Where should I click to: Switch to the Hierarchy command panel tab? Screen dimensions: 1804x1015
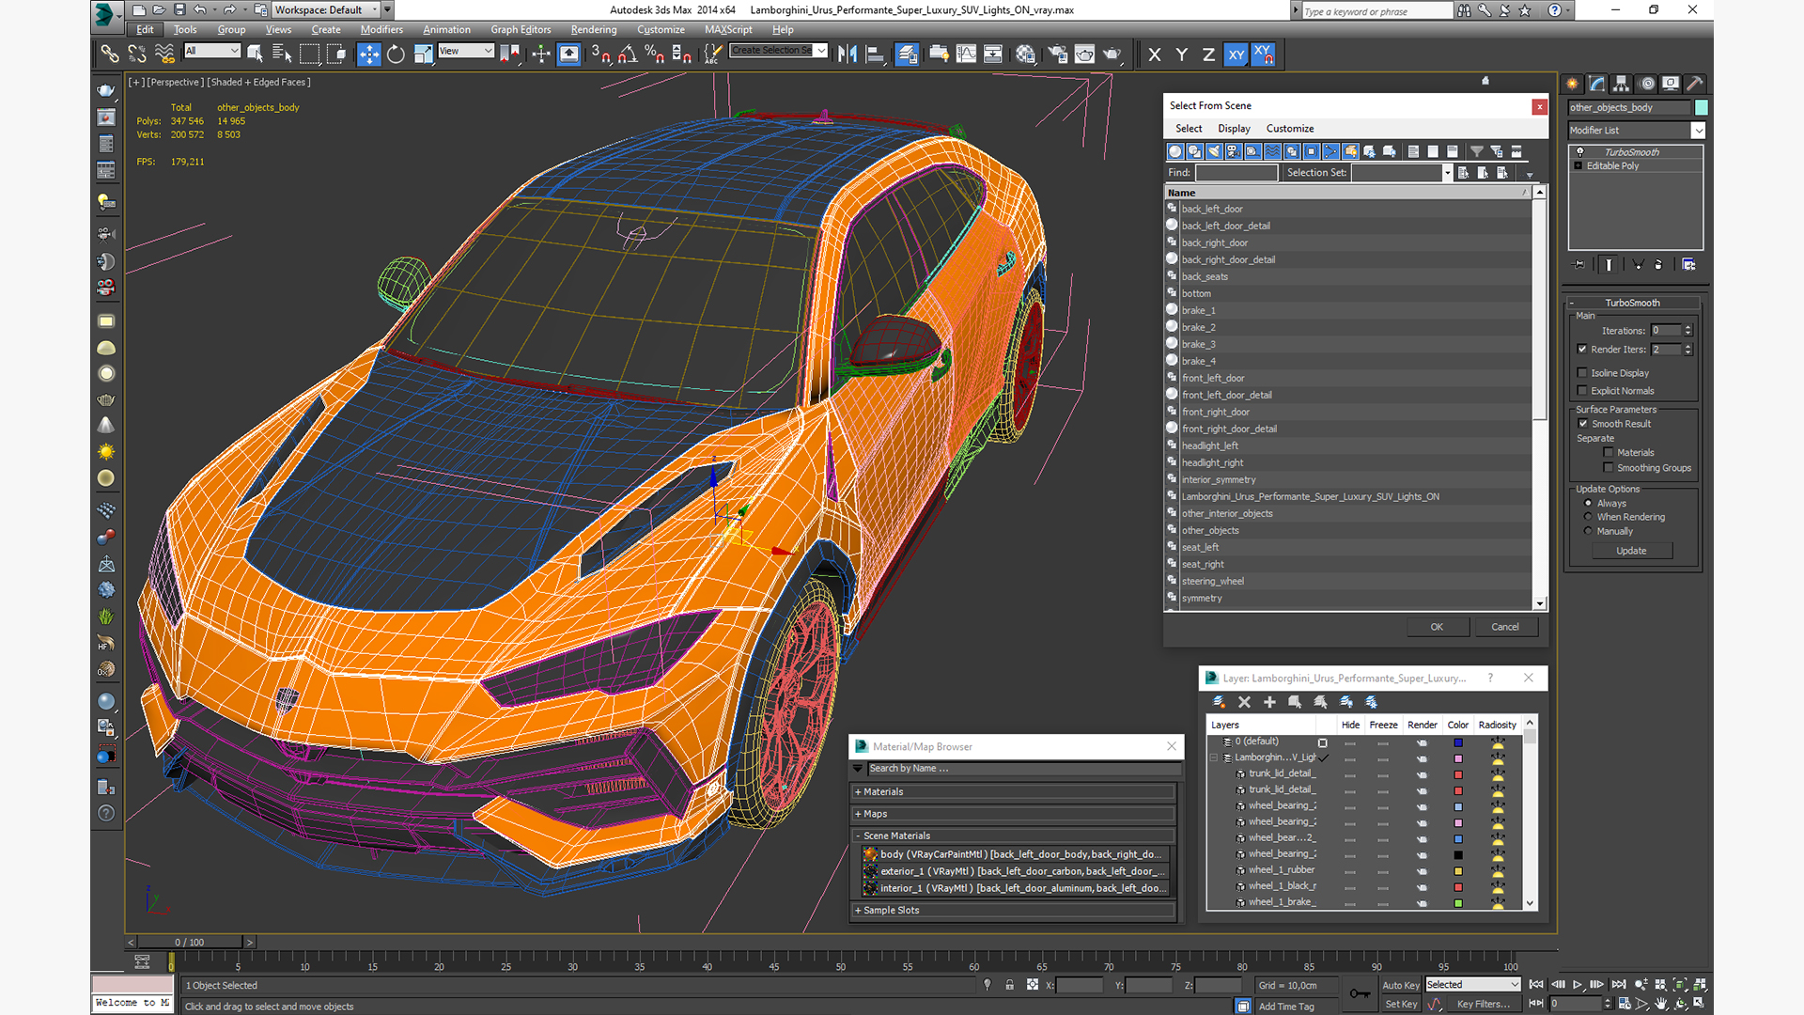point(1622,84)
